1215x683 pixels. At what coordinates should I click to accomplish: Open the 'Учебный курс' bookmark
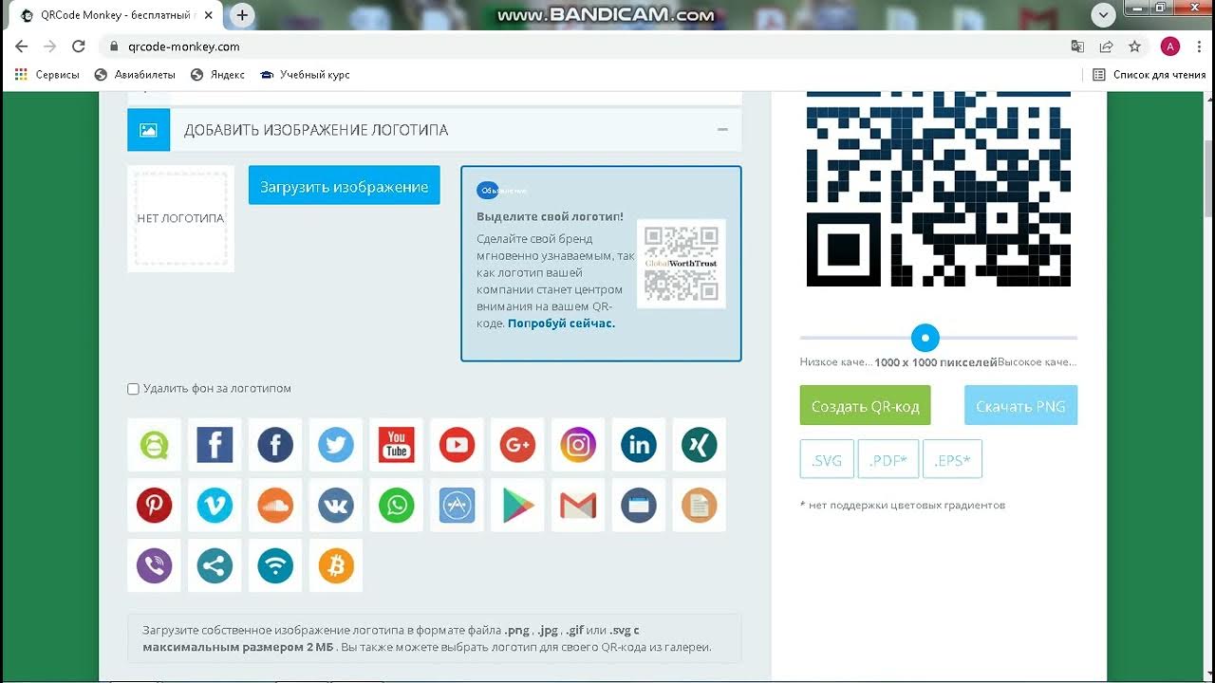pyautogui.click(x=305, y=75)
